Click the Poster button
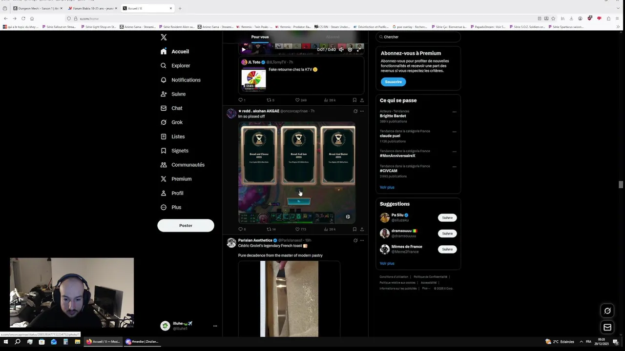The height and width of the screenshot is (351, 625). (186, 225)
